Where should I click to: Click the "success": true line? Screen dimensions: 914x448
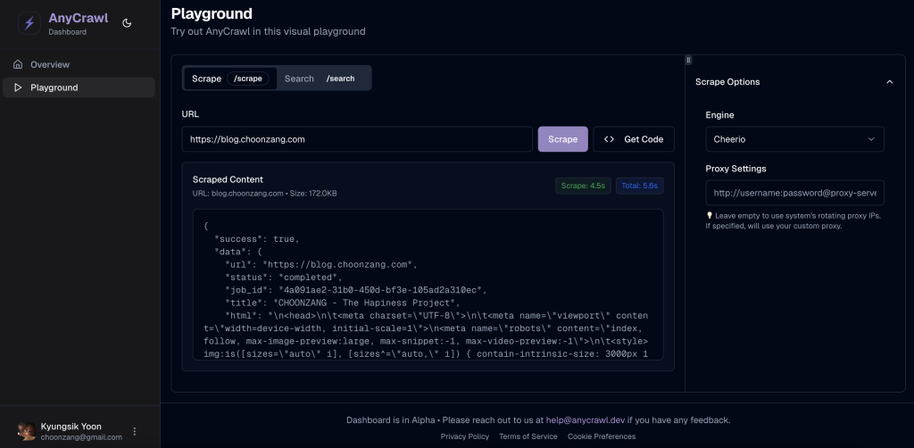pos(256,239)
